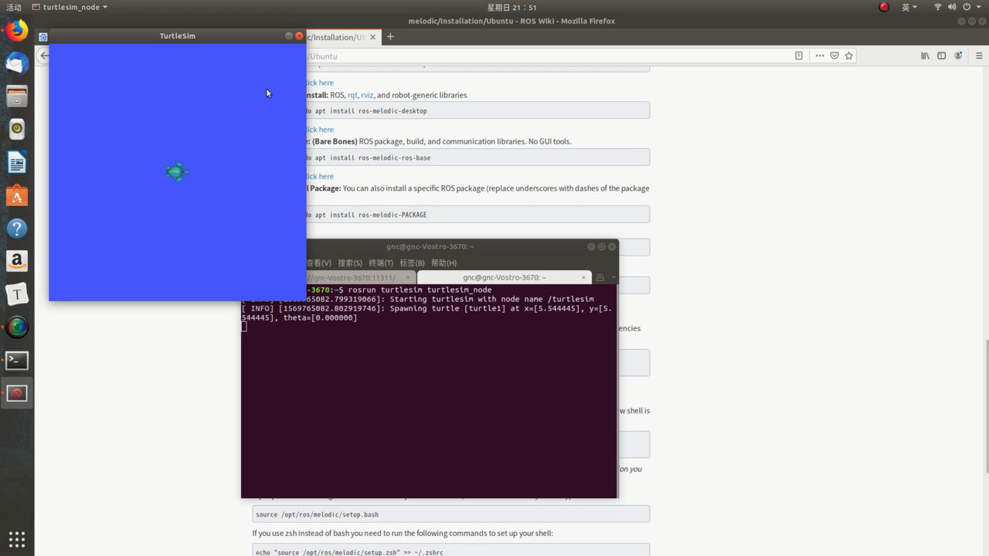989x556 pixels.
Task: Follow the 'rqt' link
Action: (x=352, y=95)
